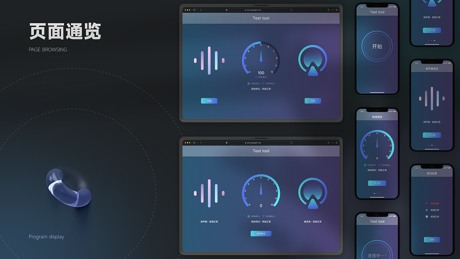The width and height of the screenshot is (460, 259).
Task: Click 页面通览 title
Action: (x=65, y=32)
